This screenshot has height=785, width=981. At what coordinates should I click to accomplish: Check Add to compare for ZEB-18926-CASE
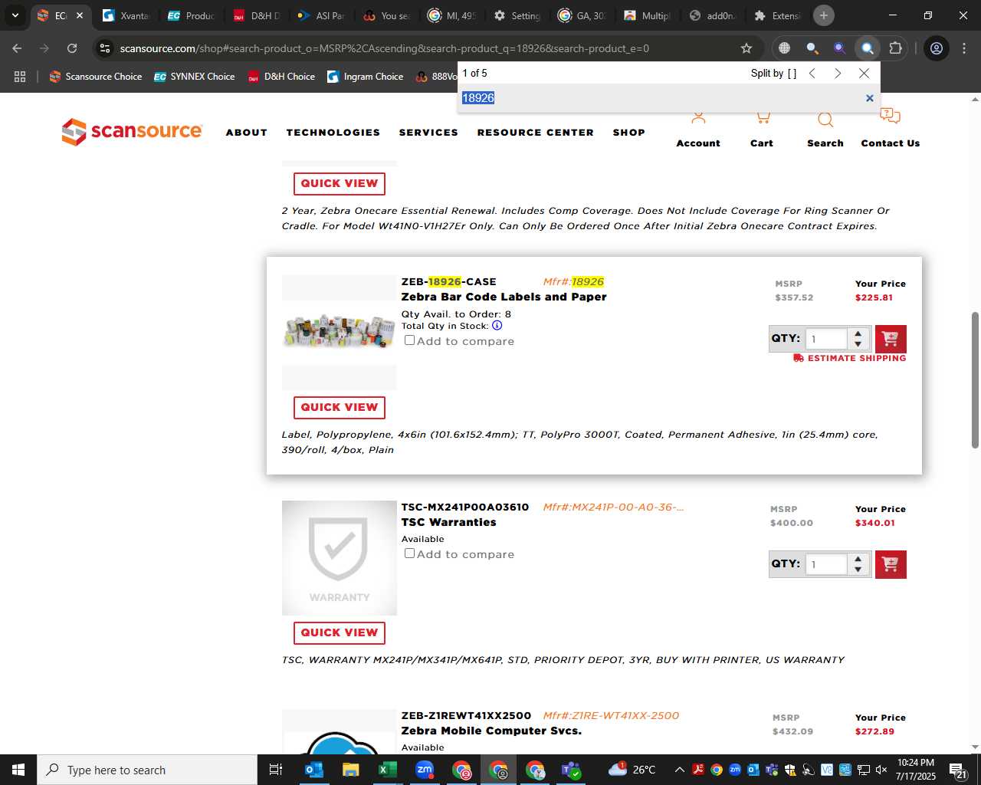[x=409, y=340]
